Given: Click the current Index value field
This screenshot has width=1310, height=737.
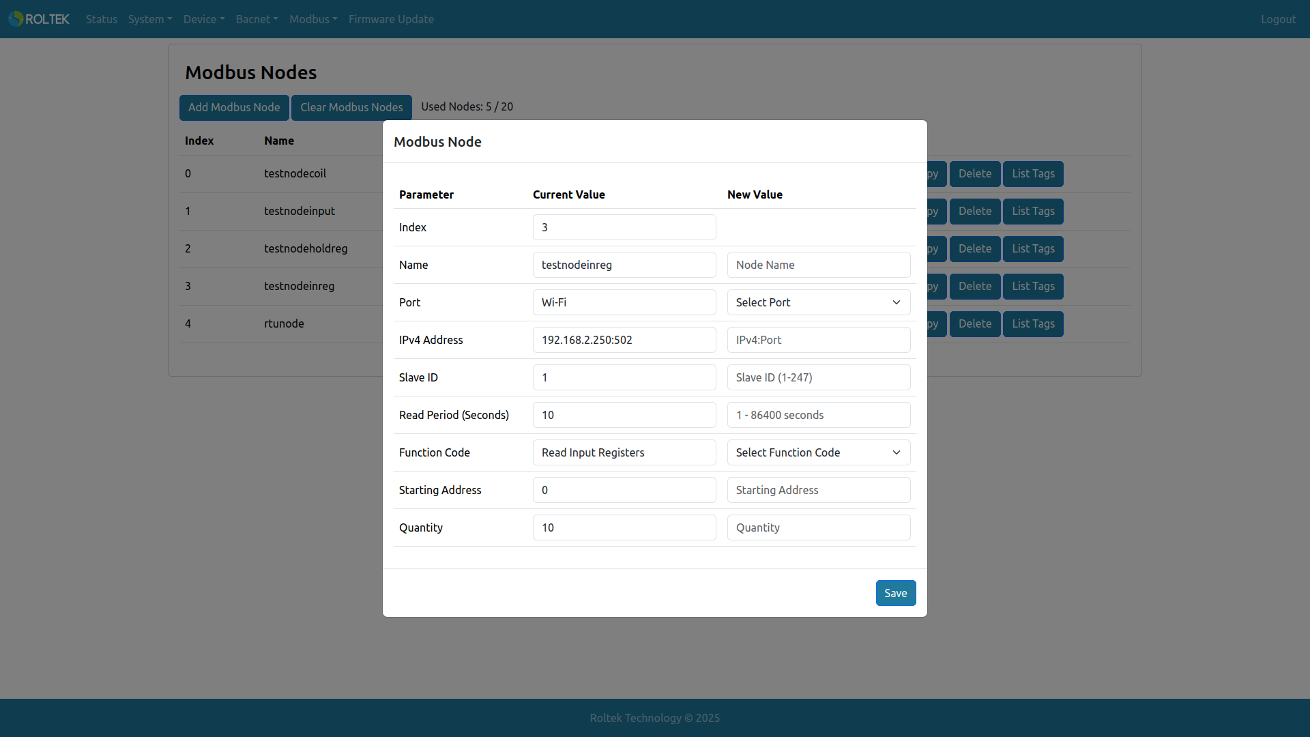Looking at the screenshot, I should tap(624, 227).
